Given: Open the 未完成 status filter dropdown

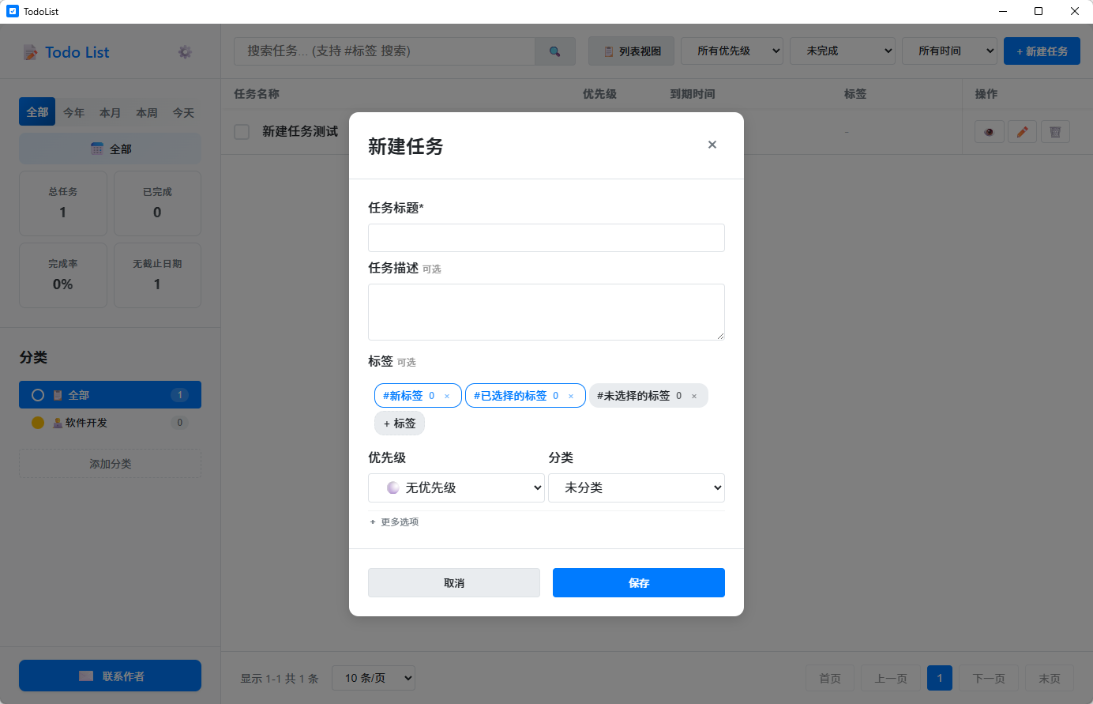Looking at the screenshot, I should pos(843,51).
